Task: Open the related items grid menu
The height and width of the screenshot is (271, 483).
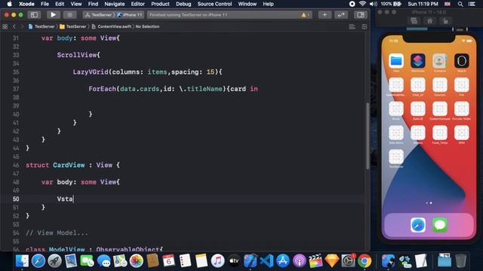Action: click(x=5, y=27)
